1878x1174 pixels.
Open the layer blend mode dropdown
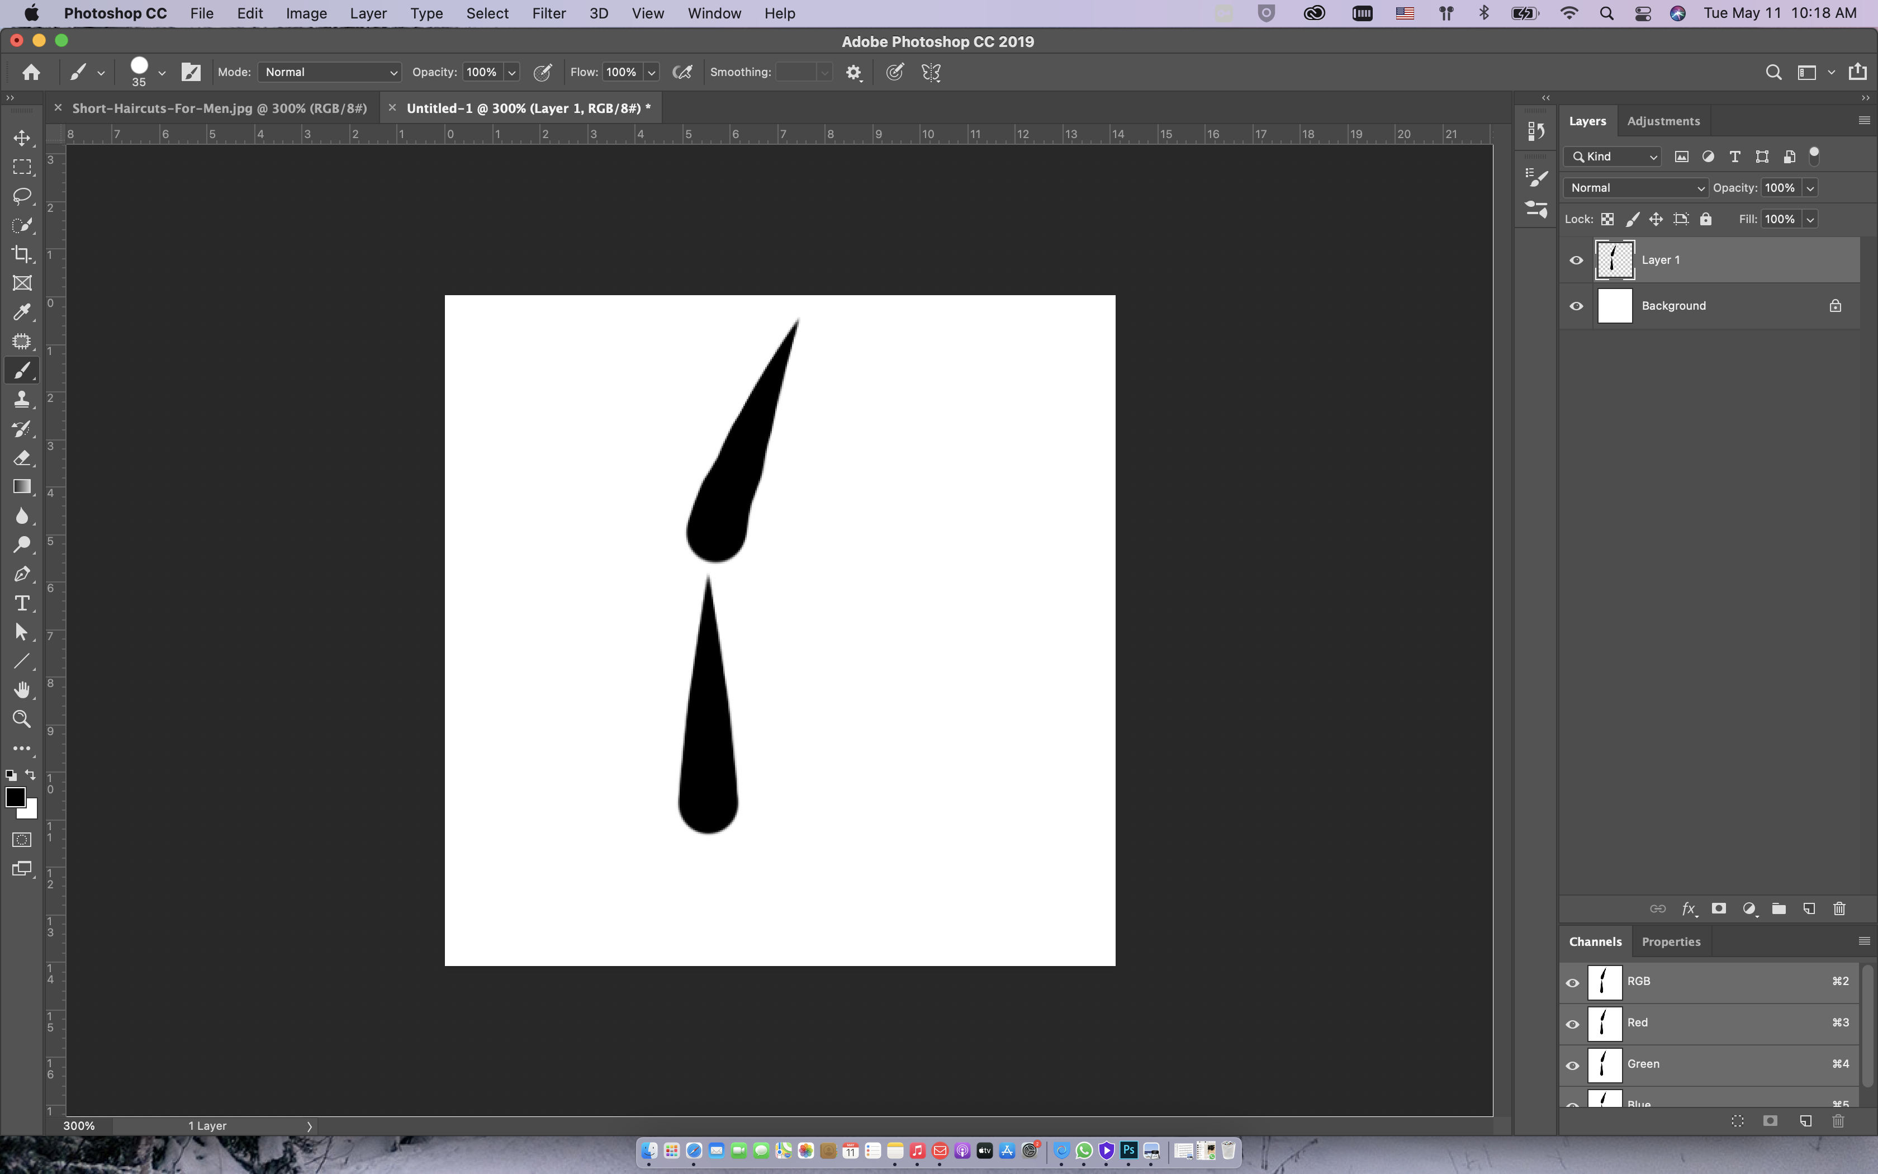[x=1635, y=188]
